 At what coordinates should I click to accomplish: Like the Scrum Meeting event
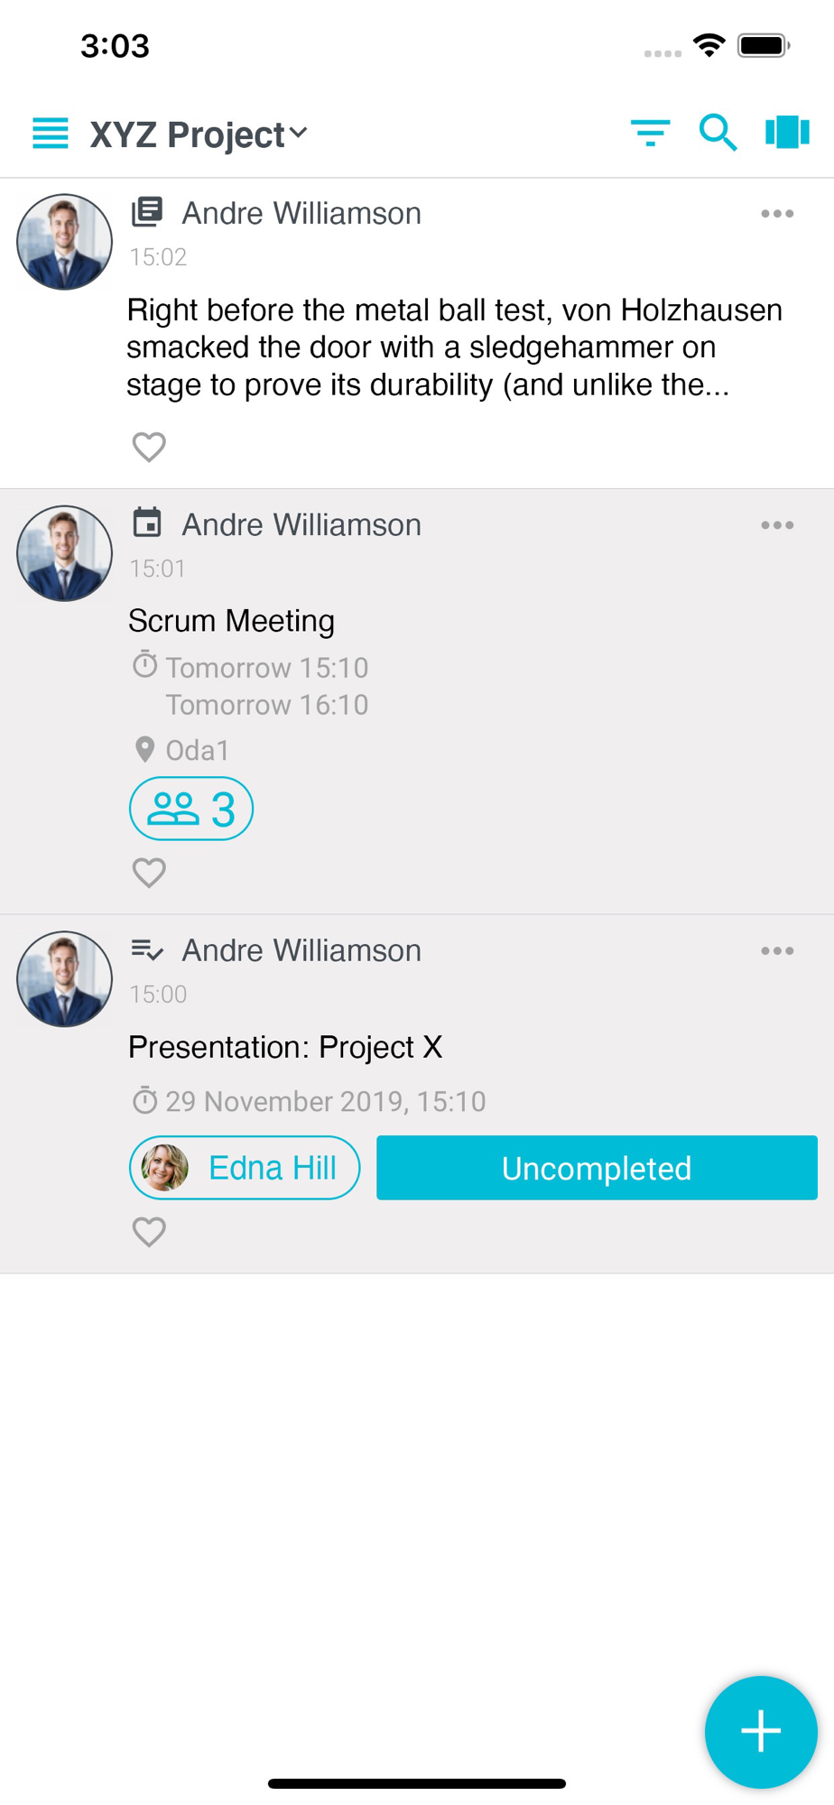tap(149, 873)
